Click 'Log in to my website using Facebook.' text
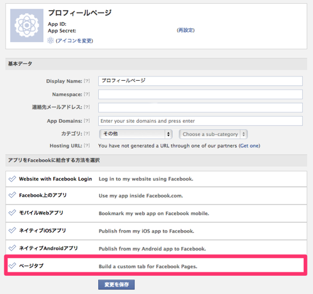Viewport: 313px width, 294px height. click(146, 179)
